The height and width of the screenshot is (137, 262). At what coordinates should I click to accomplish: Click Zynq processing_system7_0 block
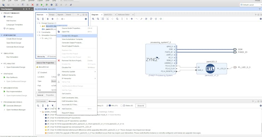[160, 59]
